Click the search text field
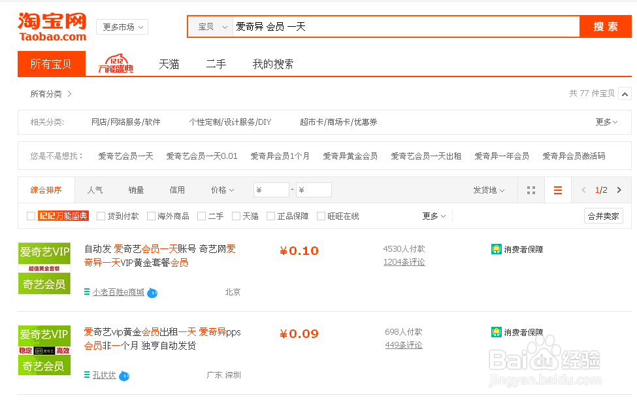637x402 pixels. [x=406, y=27]
